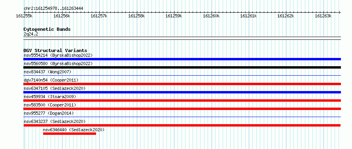
Task: Select the blue bar under nsv6347105
Action: click(182, 92)
